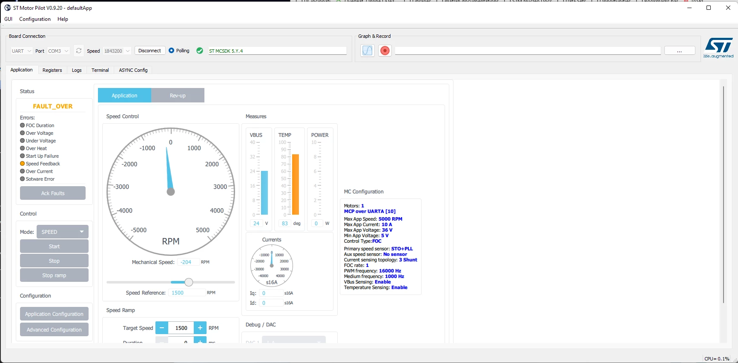Click the Speed Feedback error indicator
This screenshot has height=363, width=738.
point(23,164)
